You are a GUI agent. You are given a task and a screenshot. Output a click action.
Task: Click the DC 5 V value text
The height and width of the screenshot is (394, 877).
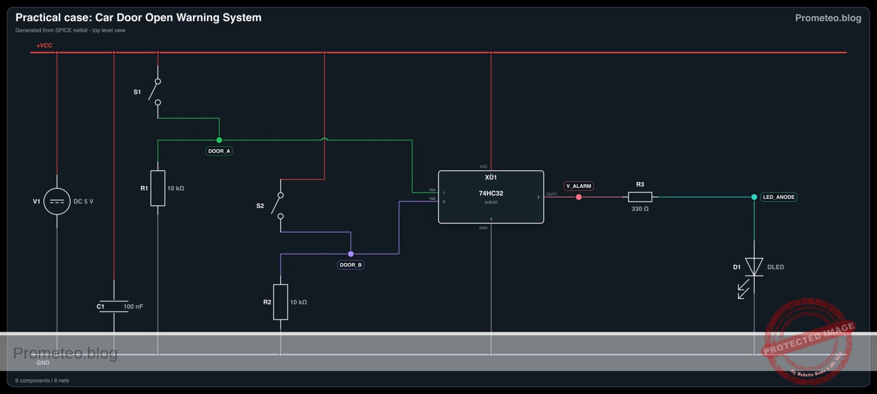83,201
